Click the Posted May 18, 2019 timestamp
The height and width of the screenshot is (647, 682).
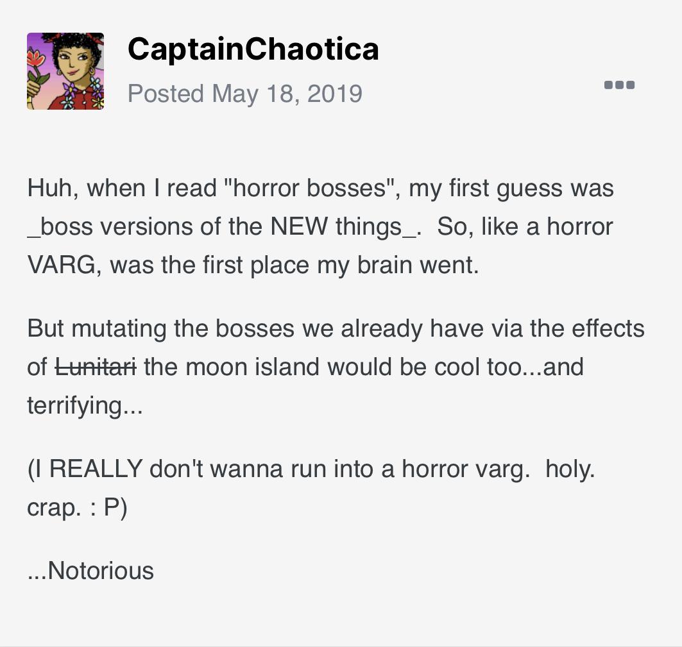244,94
